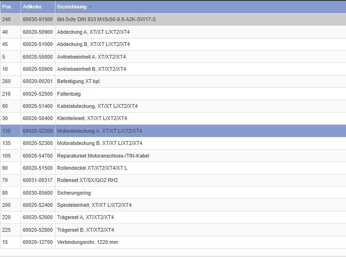Select row 6kt-Schr DIN 933 M10x50
The height and width of the screenshot is (257, 346).
(x=106, y=19)
